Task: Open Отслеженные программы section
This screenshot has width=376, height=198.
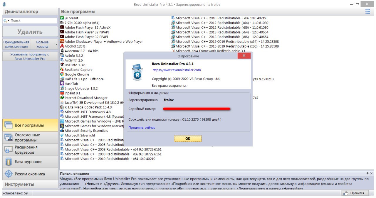Action: [x=30, y=138]
